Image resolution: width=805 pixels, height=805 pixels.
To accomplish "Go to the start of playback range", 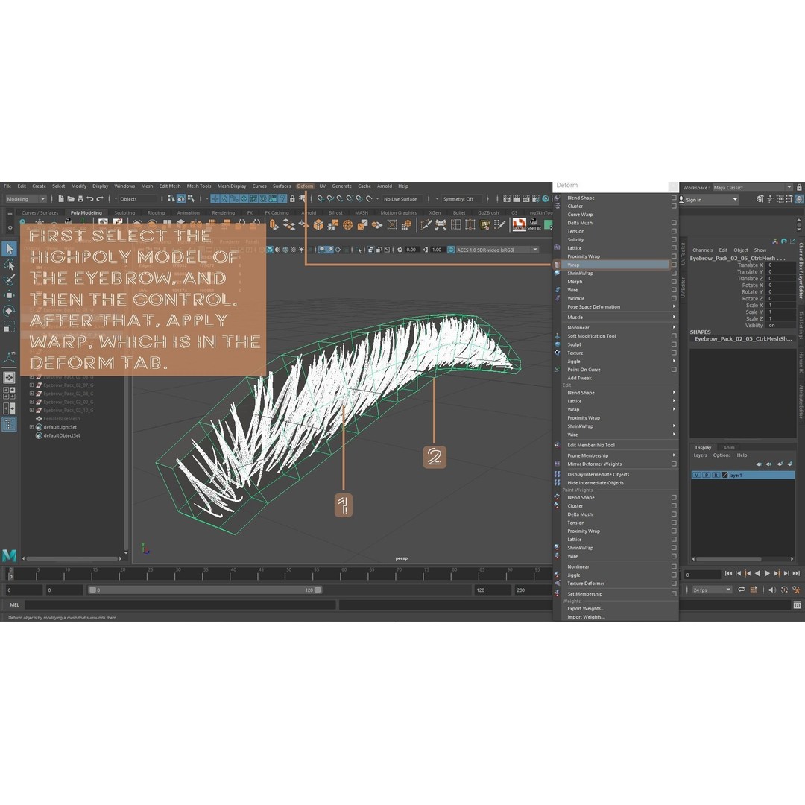I will click(x=728, y=573).
